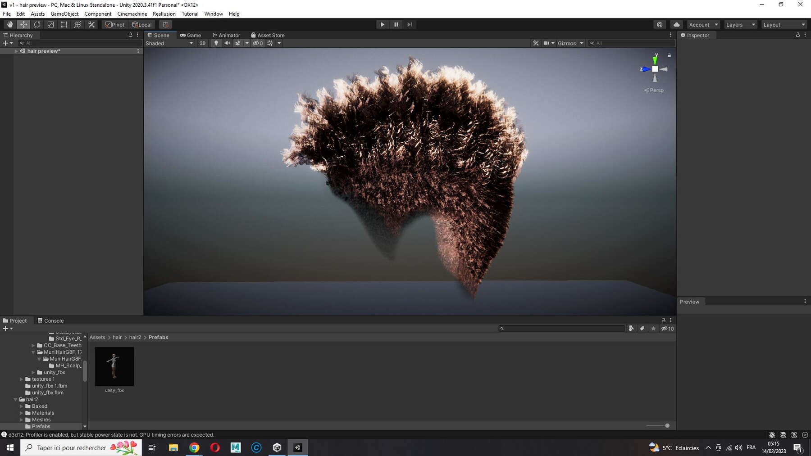Viewport: 811px width, 456px height.
Task: Expand the hair preview scene
Action: coord(16,51)
